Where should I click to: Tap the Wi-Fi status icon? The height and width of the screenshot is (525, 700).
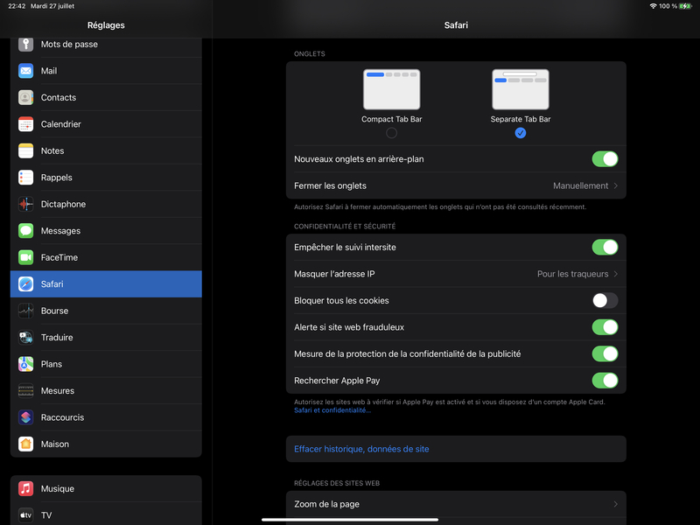click(653, 6)
